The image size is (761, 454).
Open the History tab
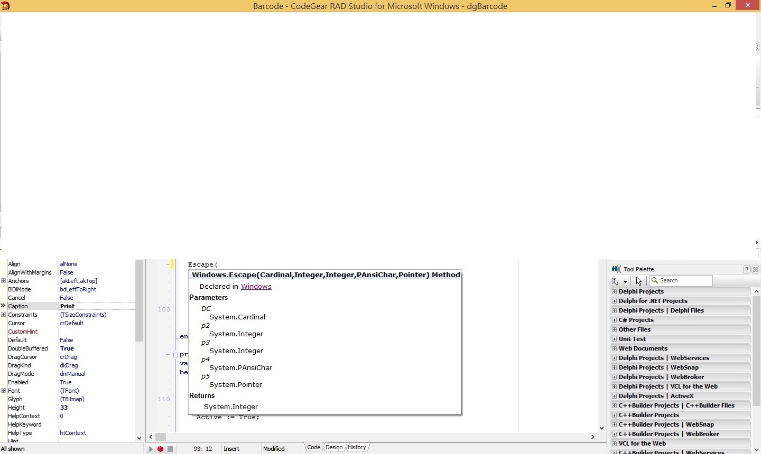pos(357,447)
